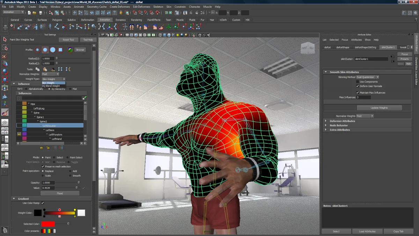Open the Skinning Method dropdown
Image resolution: width=419 pixels, height=236 pixels.
point(368,77)
